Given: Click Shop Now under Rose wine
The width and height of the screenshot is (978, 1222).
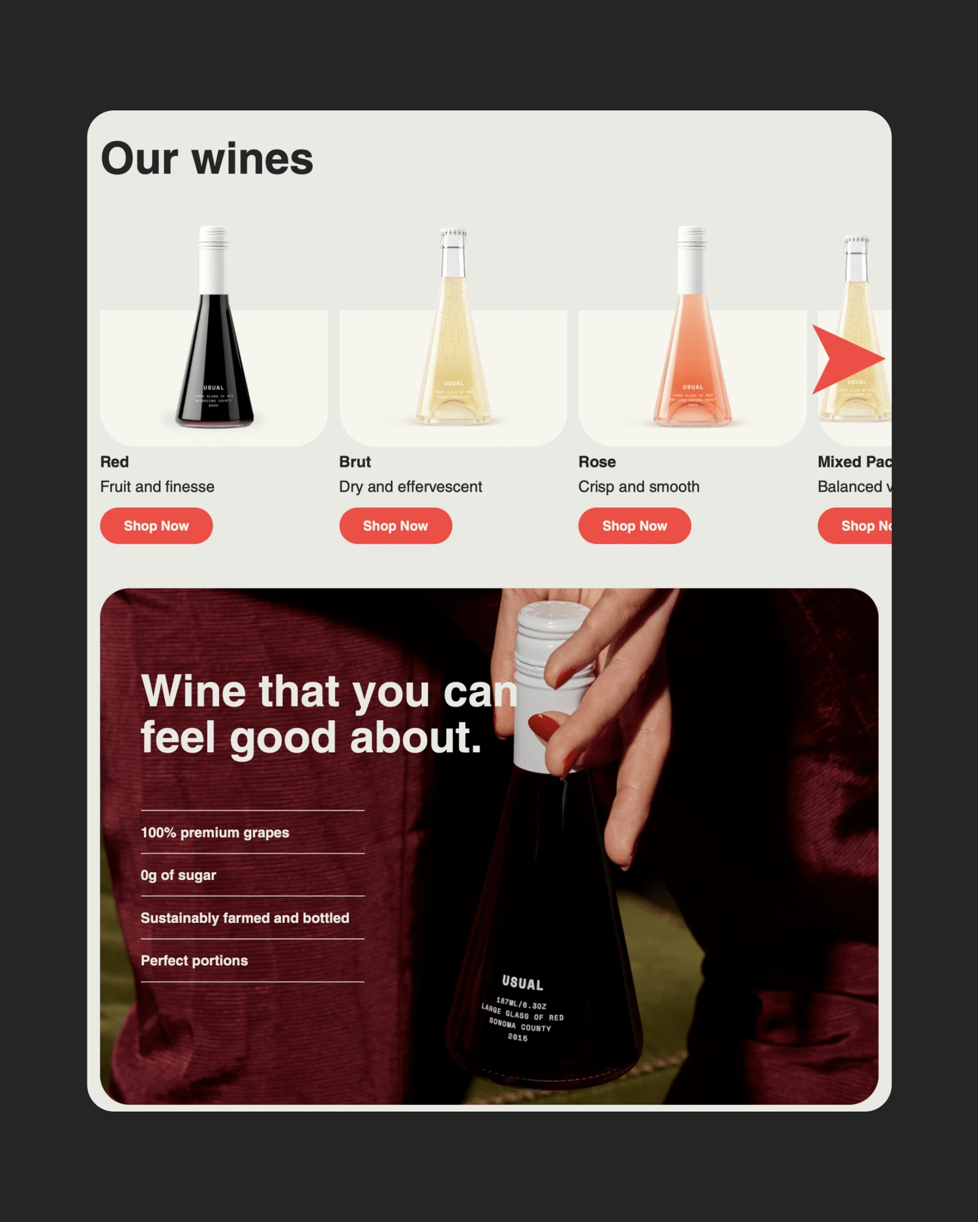Looking at the screenshot, I should [x=634, y=526].
